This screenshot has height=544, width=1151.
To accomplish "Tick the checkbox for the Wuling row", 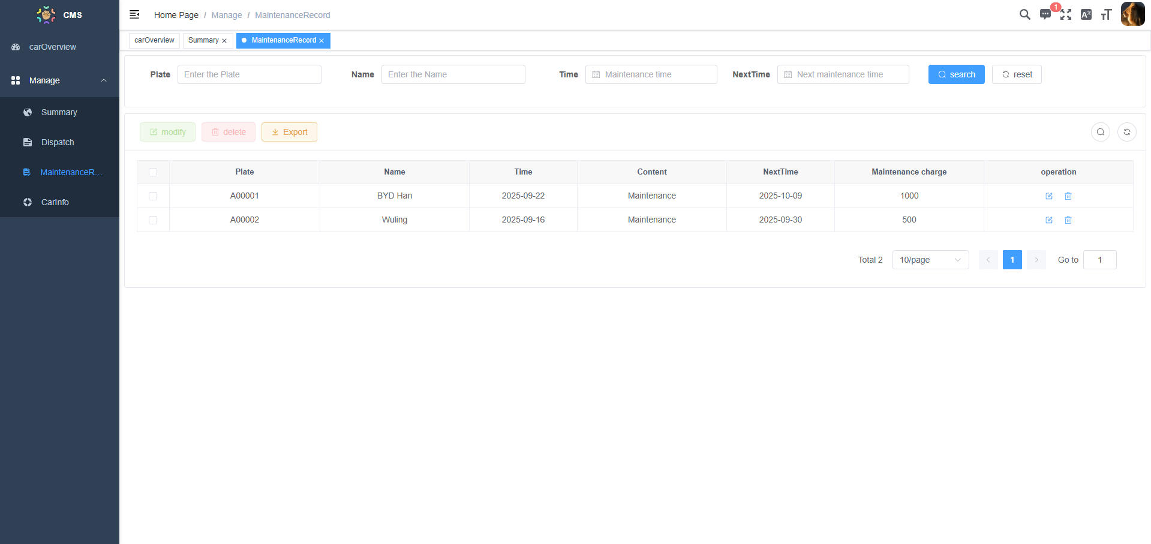I will (153, 220).
